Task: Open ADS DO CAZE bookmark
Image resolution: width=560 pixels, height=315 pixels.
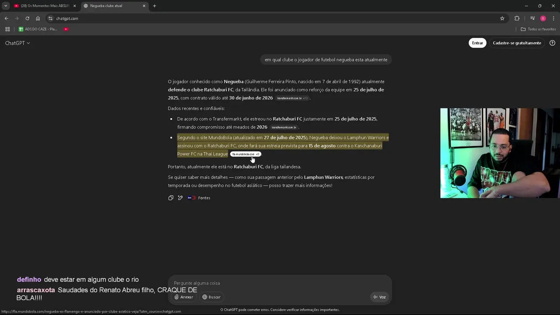Action: (38, 29)
